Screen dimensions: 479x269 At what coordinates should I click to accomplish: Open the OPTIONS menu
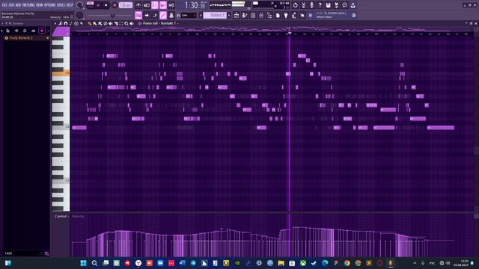click(50, 5)
